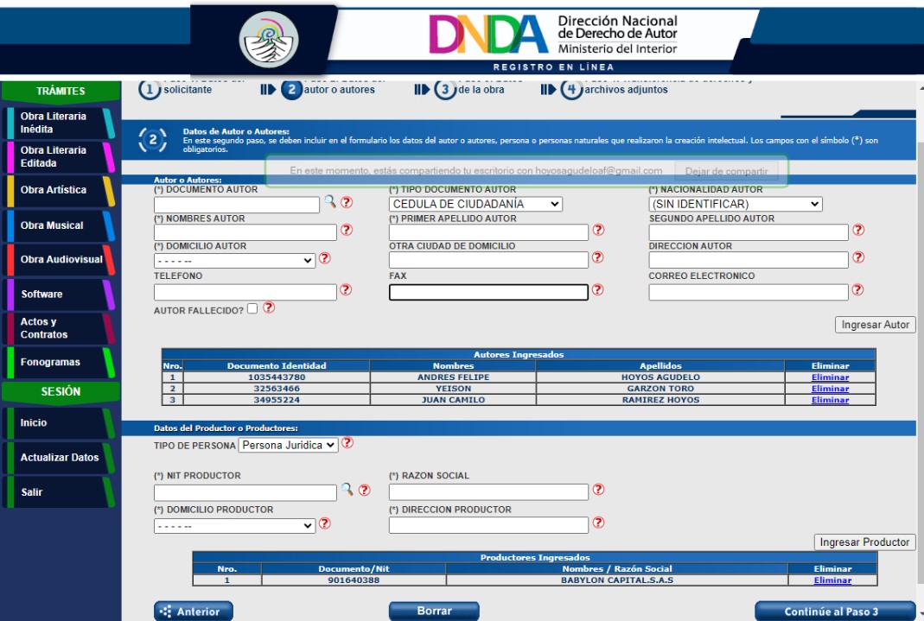Eliminar author Juan Camilo Ramirez Hoyos
The width and height of the screenshot is (924, 621).
830,400
